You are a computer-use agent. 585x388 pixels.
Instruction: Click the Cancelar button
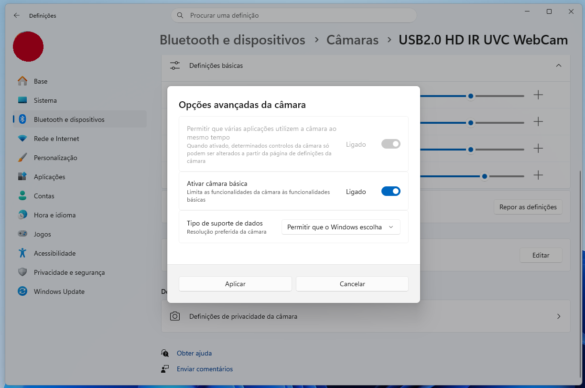(352, 284)
